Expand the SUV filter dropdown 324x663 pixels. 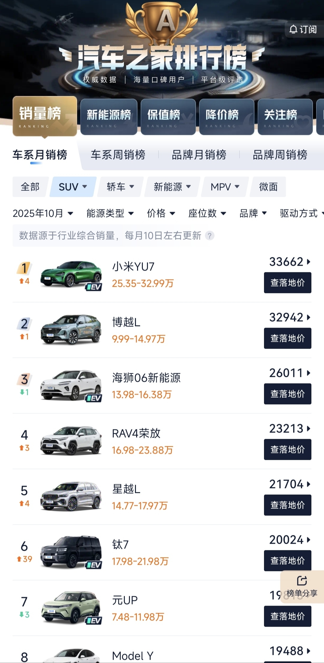73,187
